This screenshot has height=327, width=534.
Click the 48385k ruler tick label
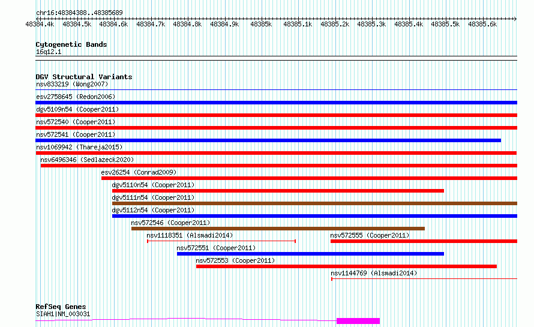[x=261, y=24]
